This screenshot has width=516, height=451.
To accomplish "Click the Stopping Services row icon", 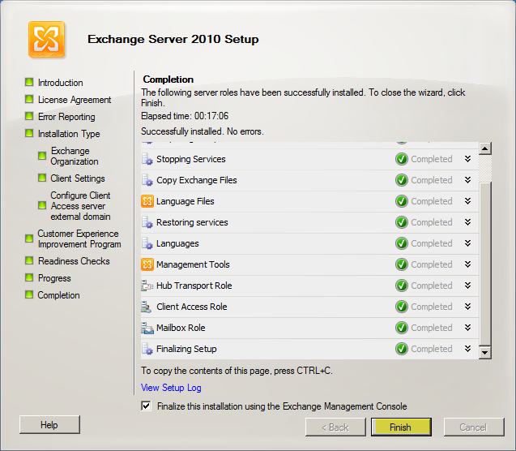I will coord(147,159).
